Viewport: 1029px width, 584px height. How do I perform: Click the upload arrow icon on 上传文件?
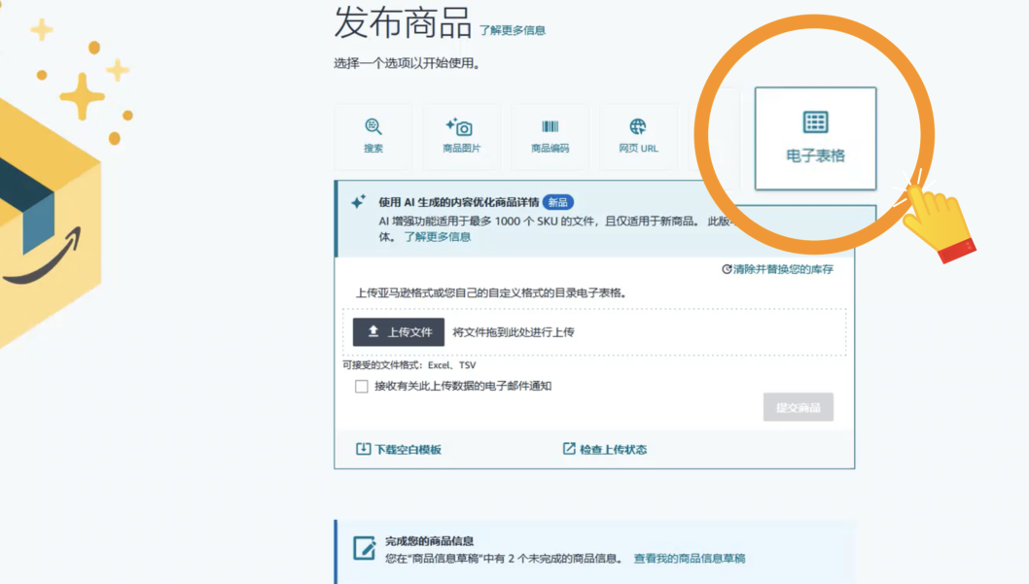point(372,330)
